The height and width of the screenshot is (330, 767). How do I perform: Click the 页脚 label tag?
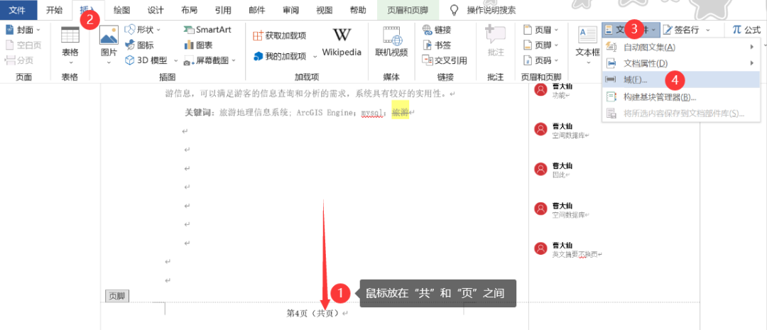point(117,296)
